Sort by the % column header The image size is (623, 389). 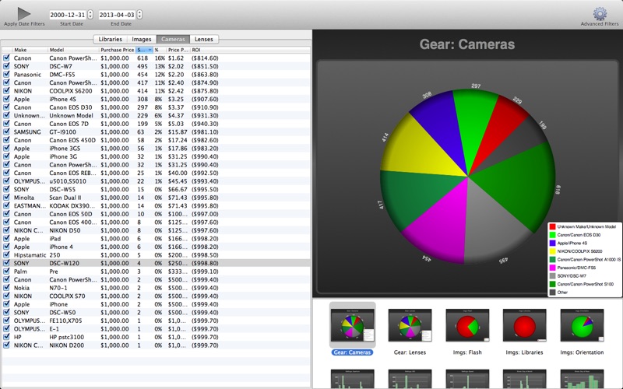pyautogui.click(x=160, y=50)
